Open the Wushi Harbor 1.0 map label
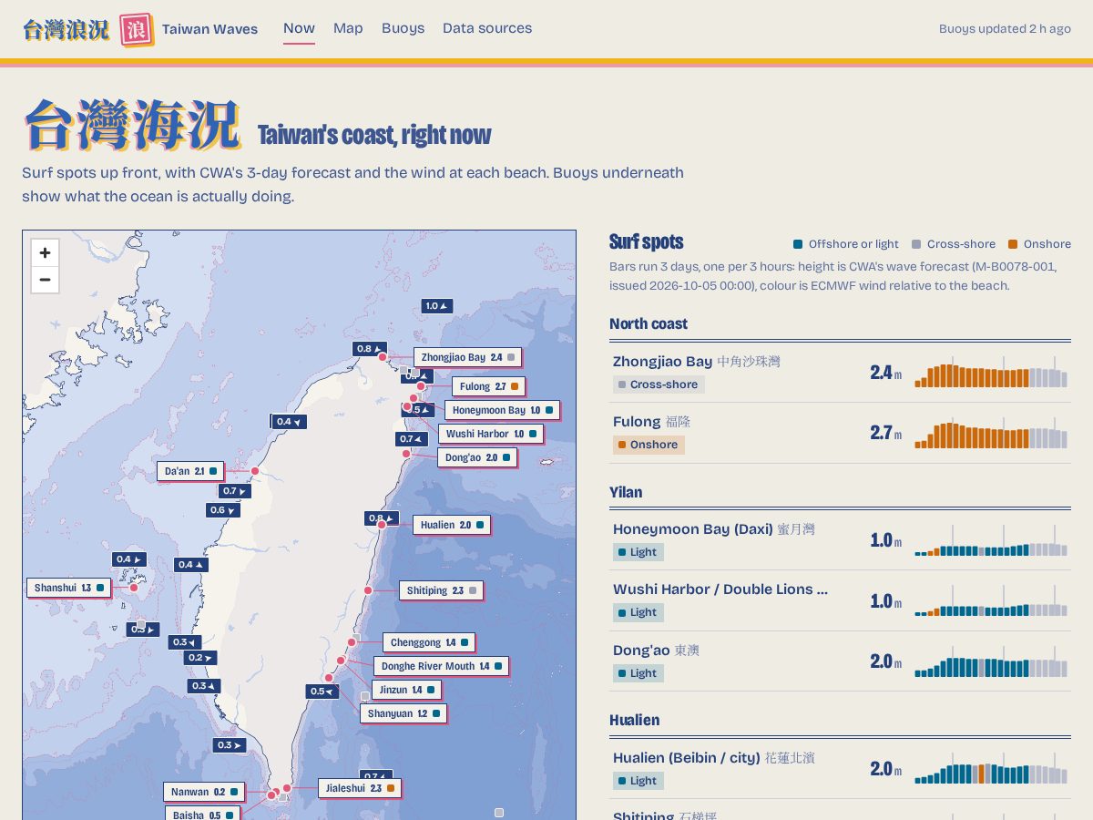The width and height of the screenshot is (1093, 820). click(491, 435)
